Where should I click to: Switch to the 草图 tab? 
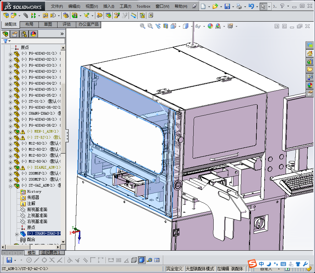[x=48, y=24]
